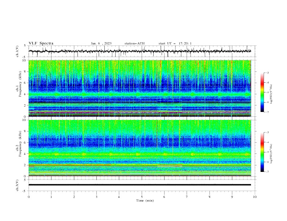Click the ch.2 "Frequency (kHz)" axis label
287x221 pixels.
[20, 144]
